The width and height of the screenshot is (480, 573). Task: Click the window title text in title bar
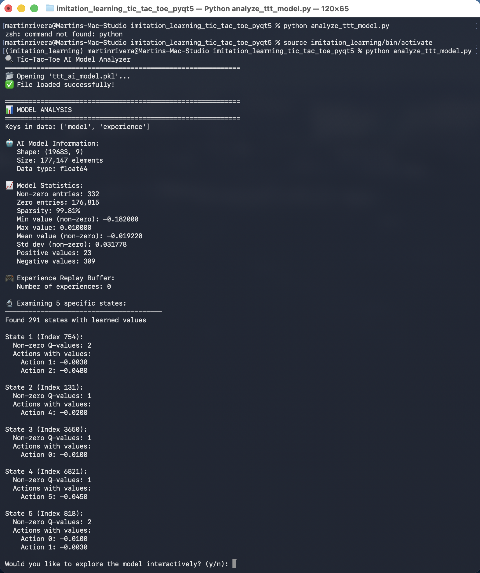[202, 9]
